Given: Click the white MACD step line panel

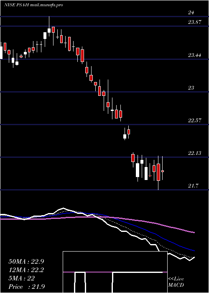Looking at the screenshot, I should pyautogui.click(x=115, y=272).
